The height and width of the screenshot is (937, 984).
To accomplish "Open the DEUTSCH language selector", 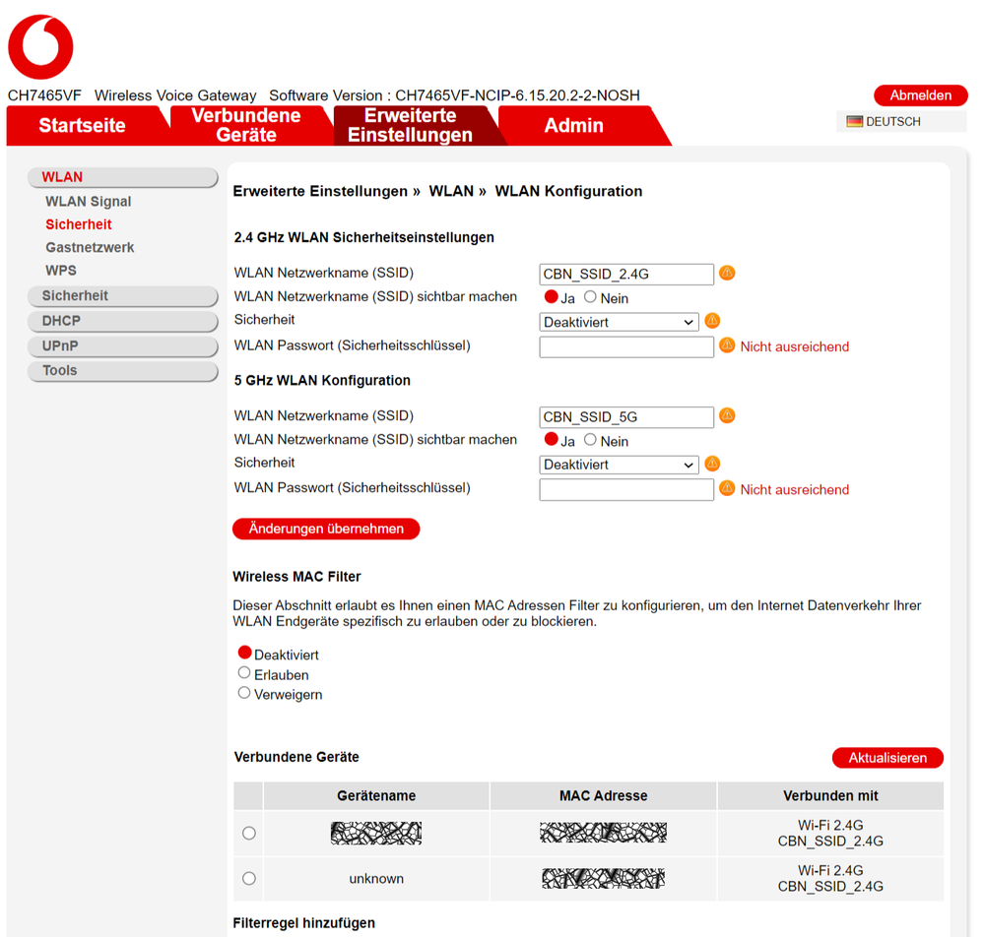I will (901, 121).
